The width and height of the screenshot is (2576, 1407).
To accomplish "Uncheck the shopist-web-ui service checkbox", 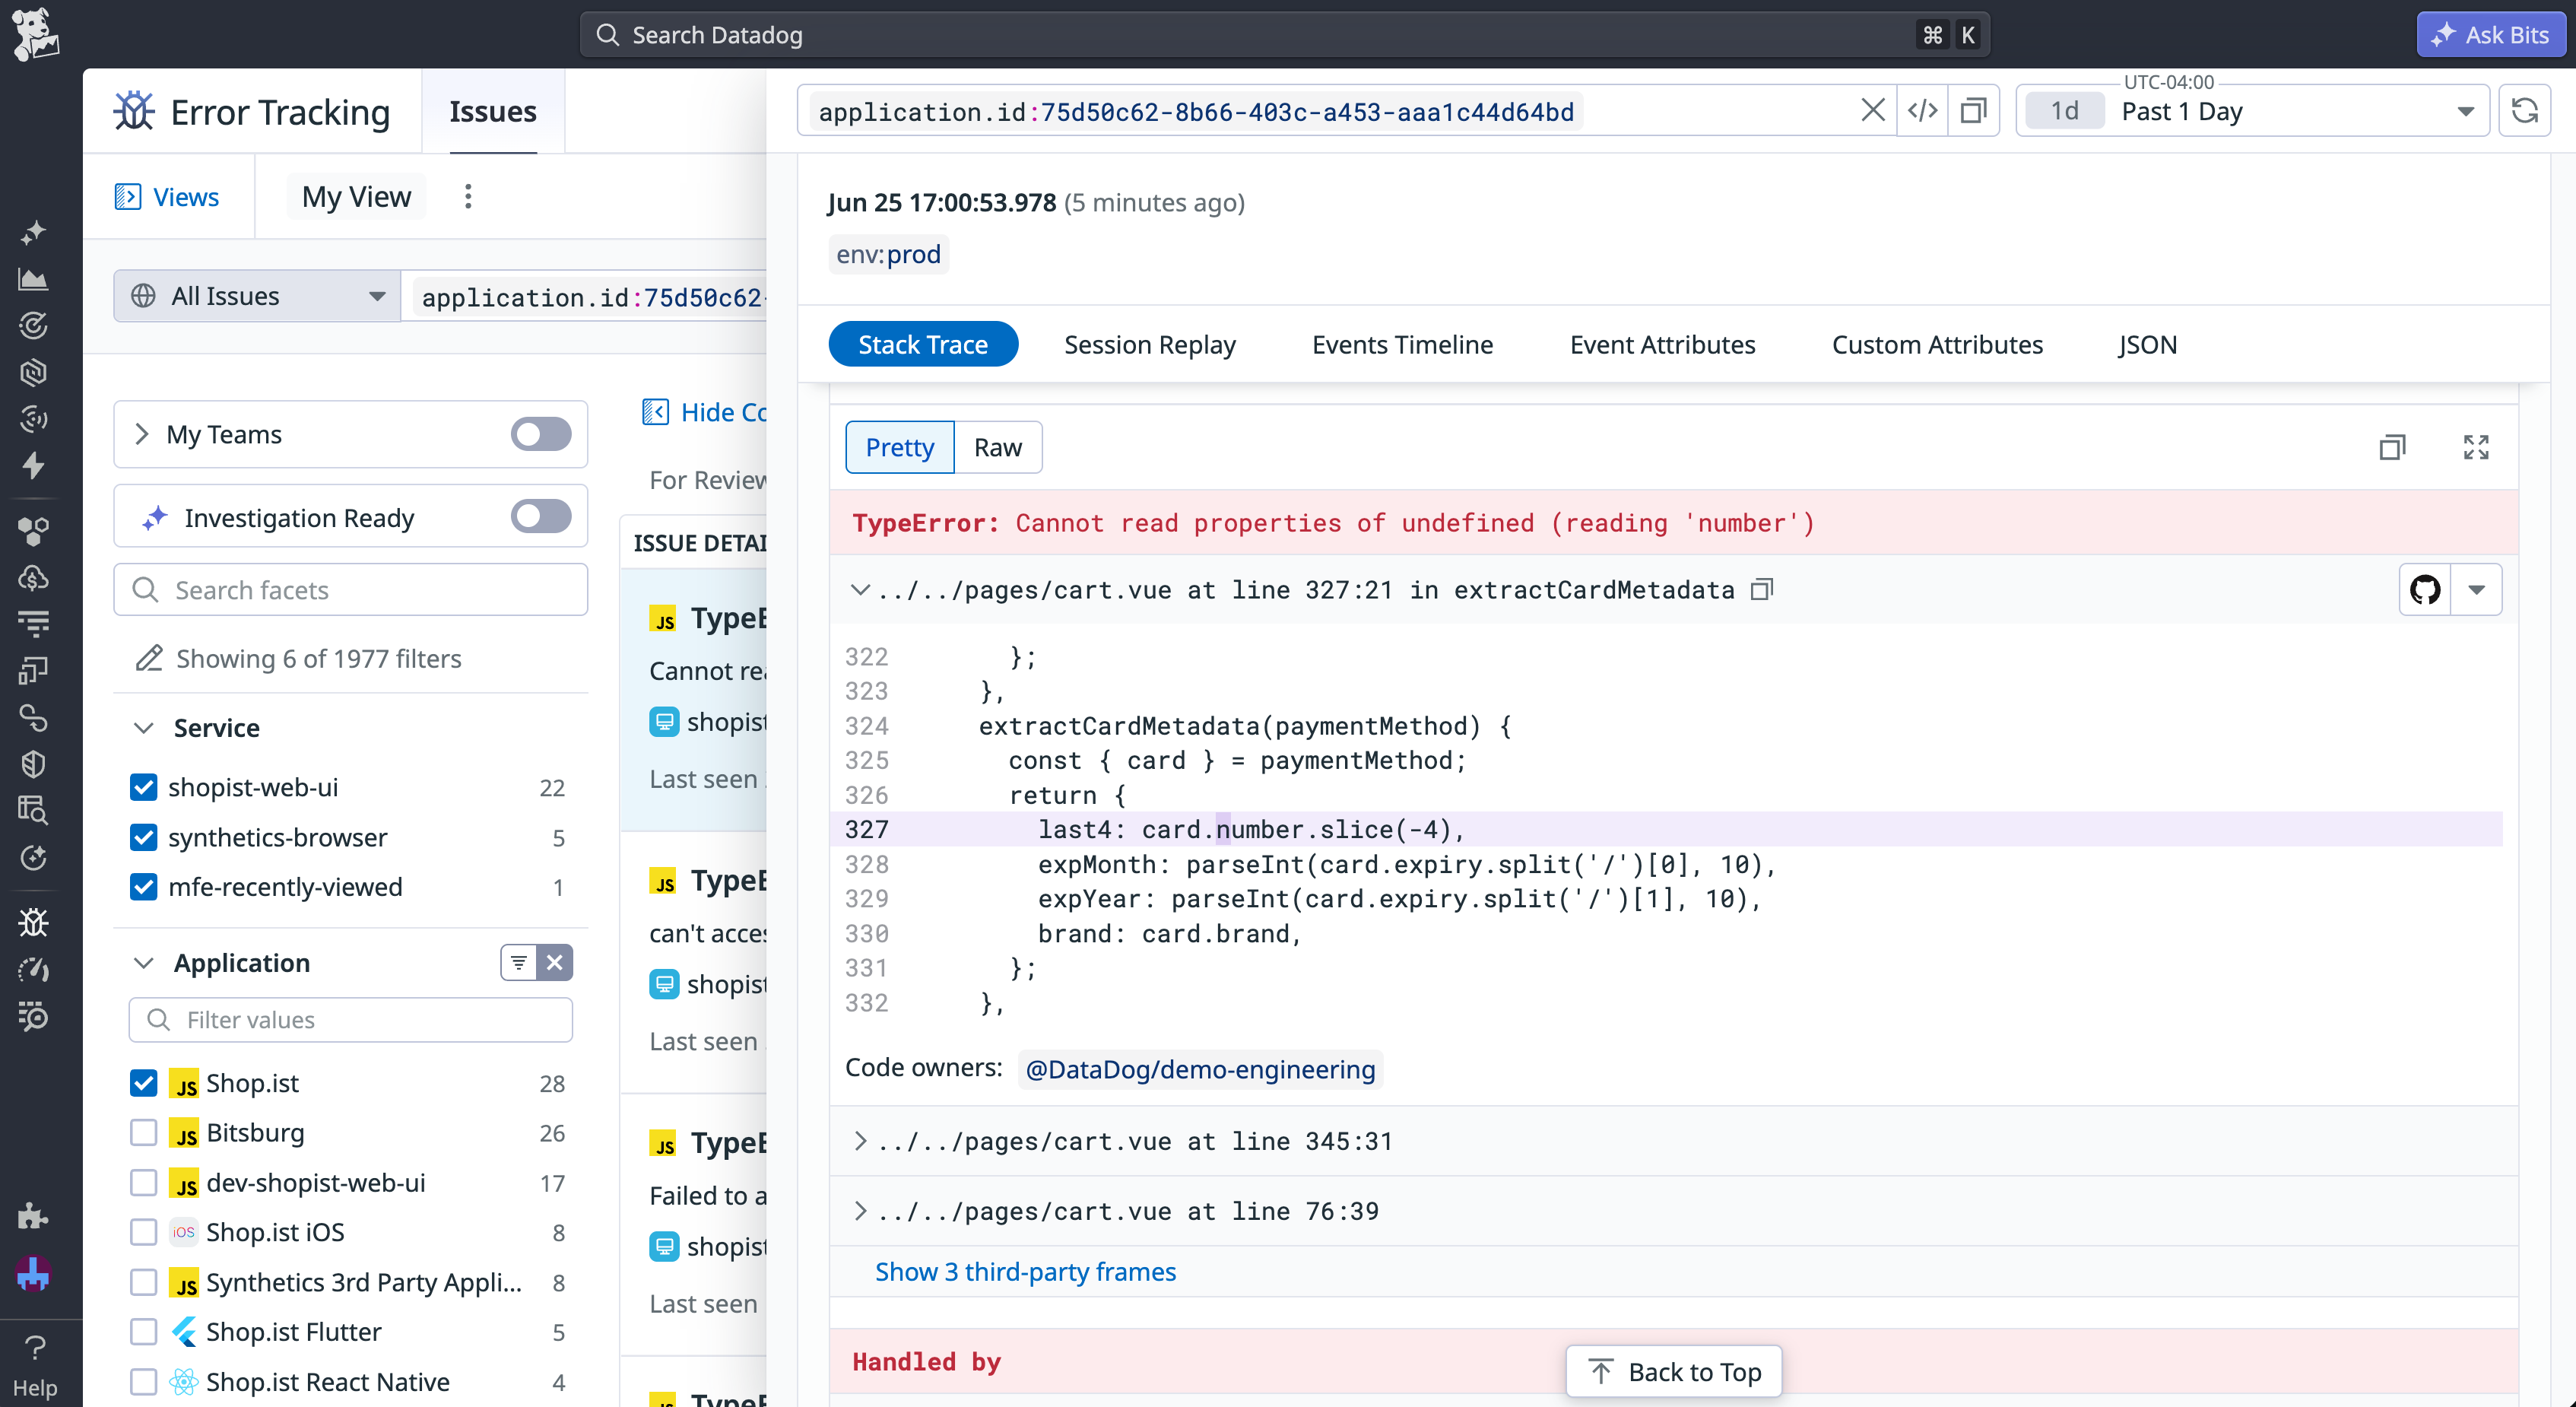I will coord(144,788).
